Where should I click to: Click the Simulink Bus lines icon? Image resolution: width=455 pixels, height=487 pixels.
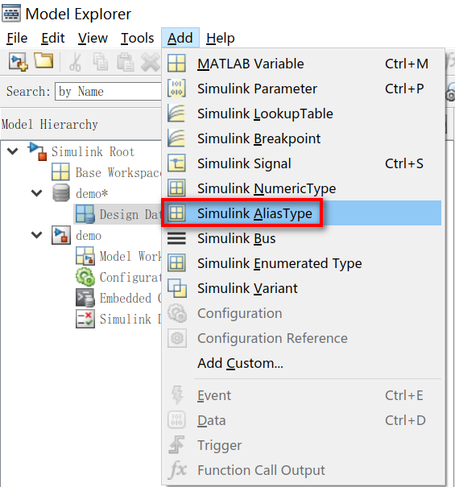pos(176,238)
